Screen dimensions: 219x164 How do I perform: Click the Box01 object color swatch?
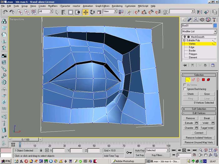click(215, 26)
